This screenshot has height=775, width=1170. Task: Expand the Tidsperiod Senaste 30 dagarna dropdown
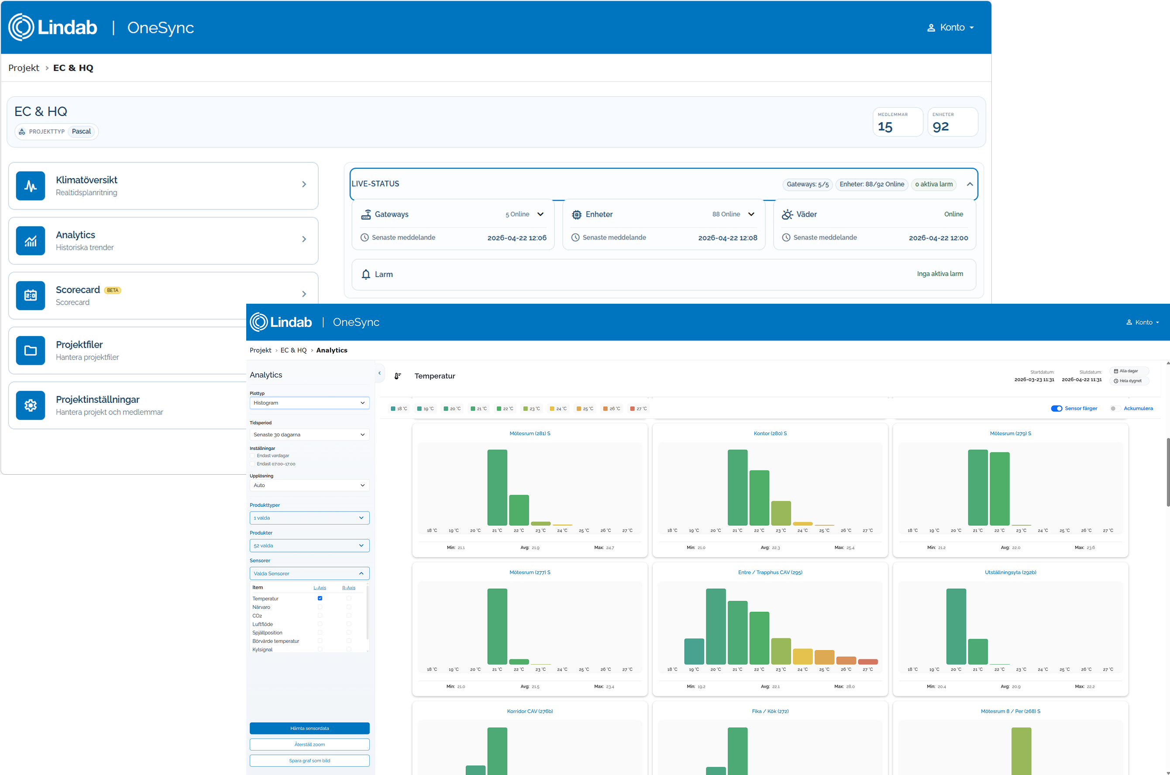pos(310,435)
